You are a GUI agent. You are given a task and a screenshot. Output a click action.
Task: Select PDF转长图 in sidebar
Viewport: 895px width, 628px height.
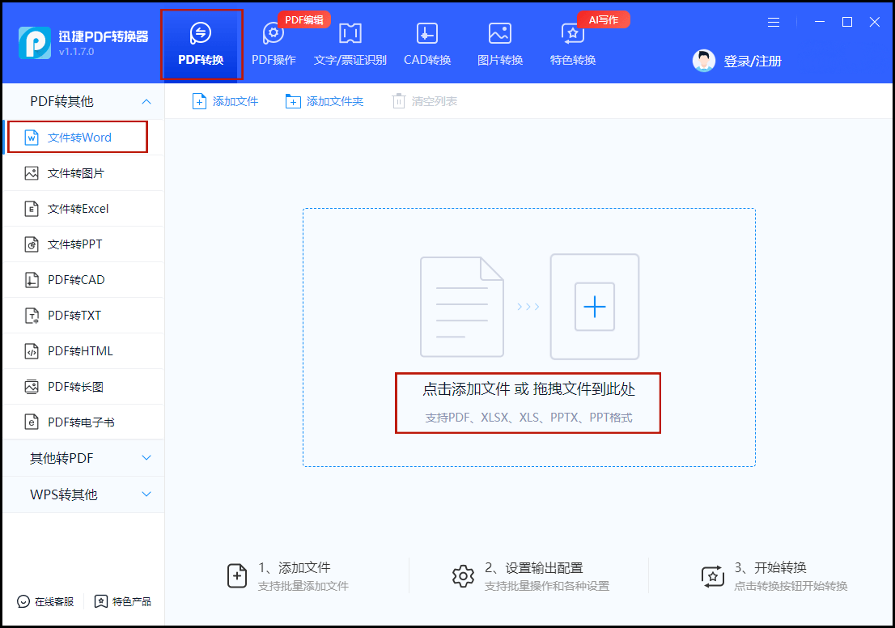83,387
